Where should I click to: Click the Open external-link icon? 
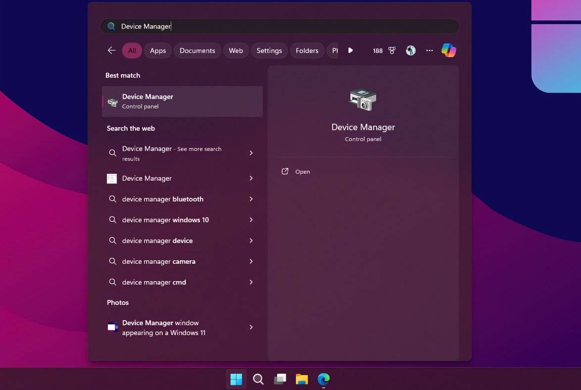point(285,171)
